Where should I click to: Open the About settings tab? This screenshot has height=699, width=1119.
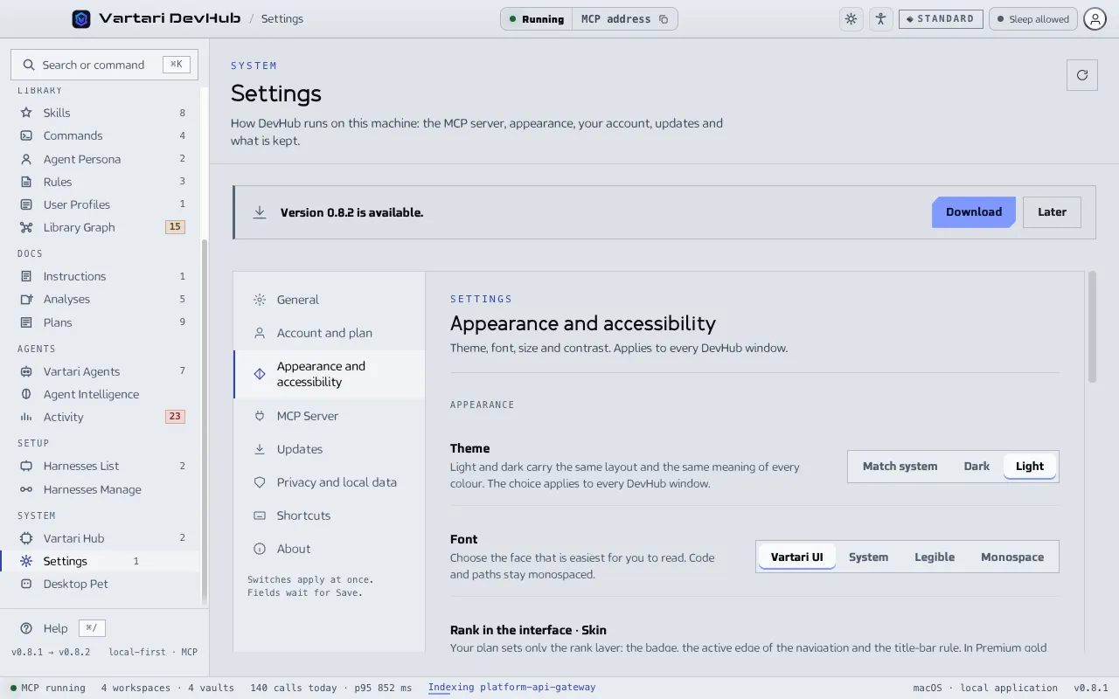[330, 549]
